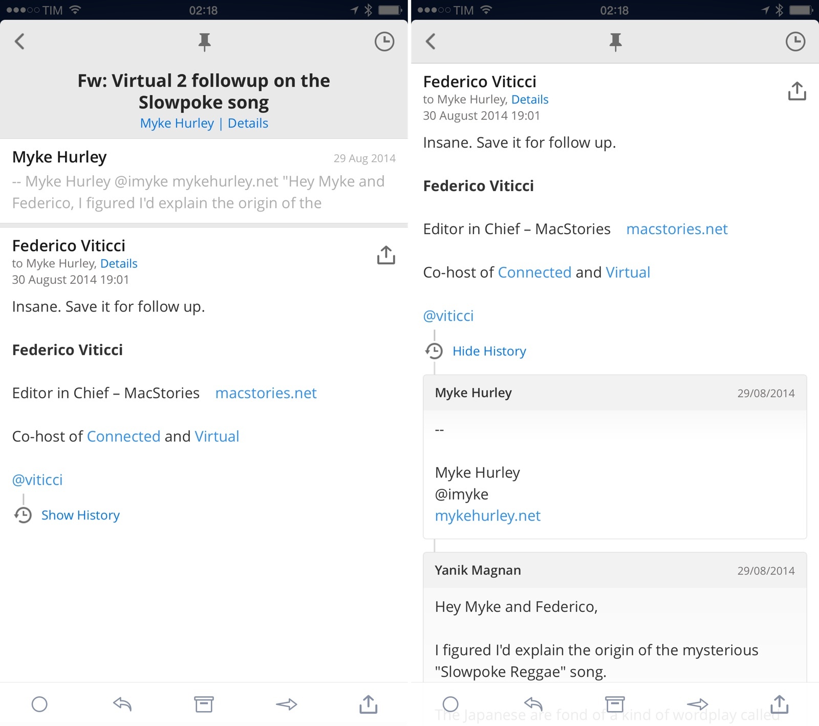Tap the @viticci link on left screen
The width and height of the screenshot is (819, 726).
pos(37,480)
